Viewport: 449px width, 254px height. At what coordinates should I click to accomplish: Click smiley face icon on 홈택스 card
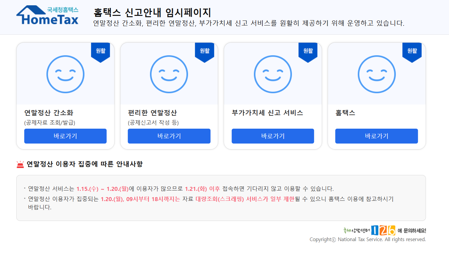(377, 74)
